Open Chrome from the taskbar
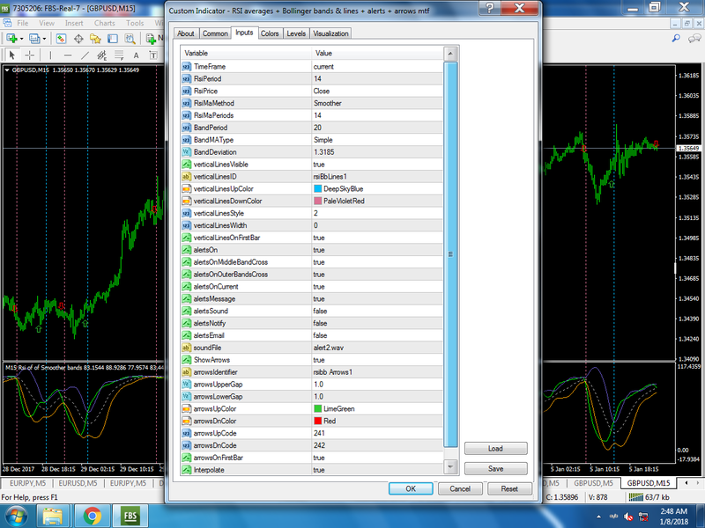The height and width of the screenshot is (528, 705). coord(92,516)
